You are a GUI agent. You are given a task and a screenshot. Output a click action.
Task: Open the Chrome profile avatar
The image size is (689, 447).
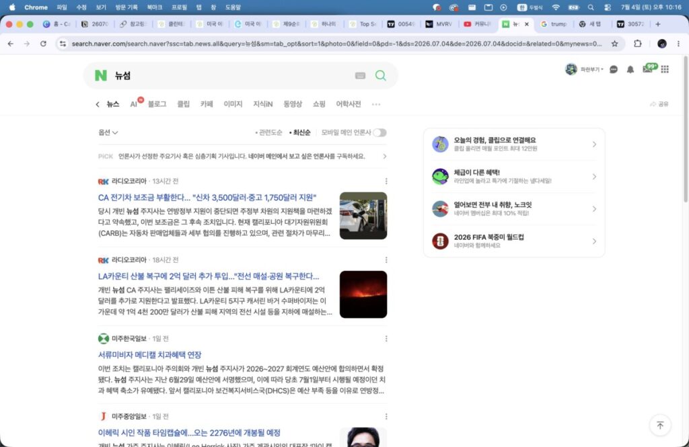pos(662,44)
